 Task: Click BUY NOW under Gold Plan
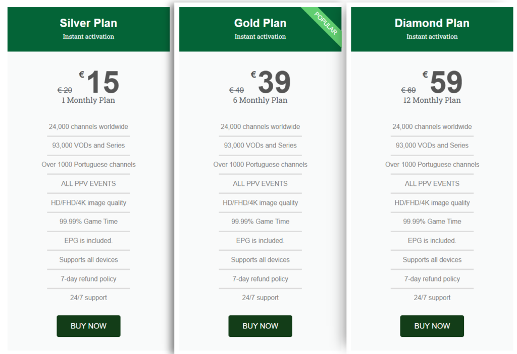pos(260,326)
